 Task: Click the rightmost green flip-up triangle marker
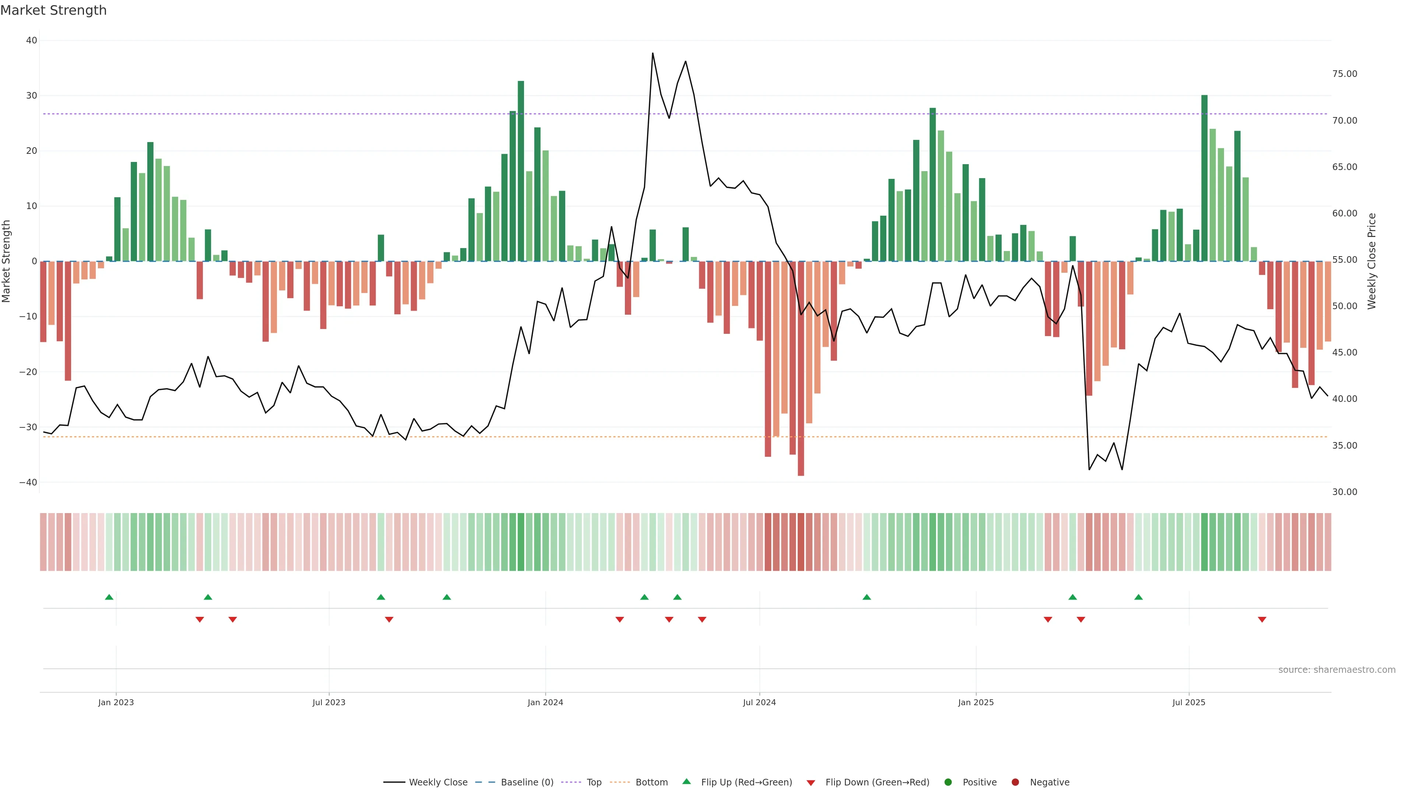click(1139, 597)
